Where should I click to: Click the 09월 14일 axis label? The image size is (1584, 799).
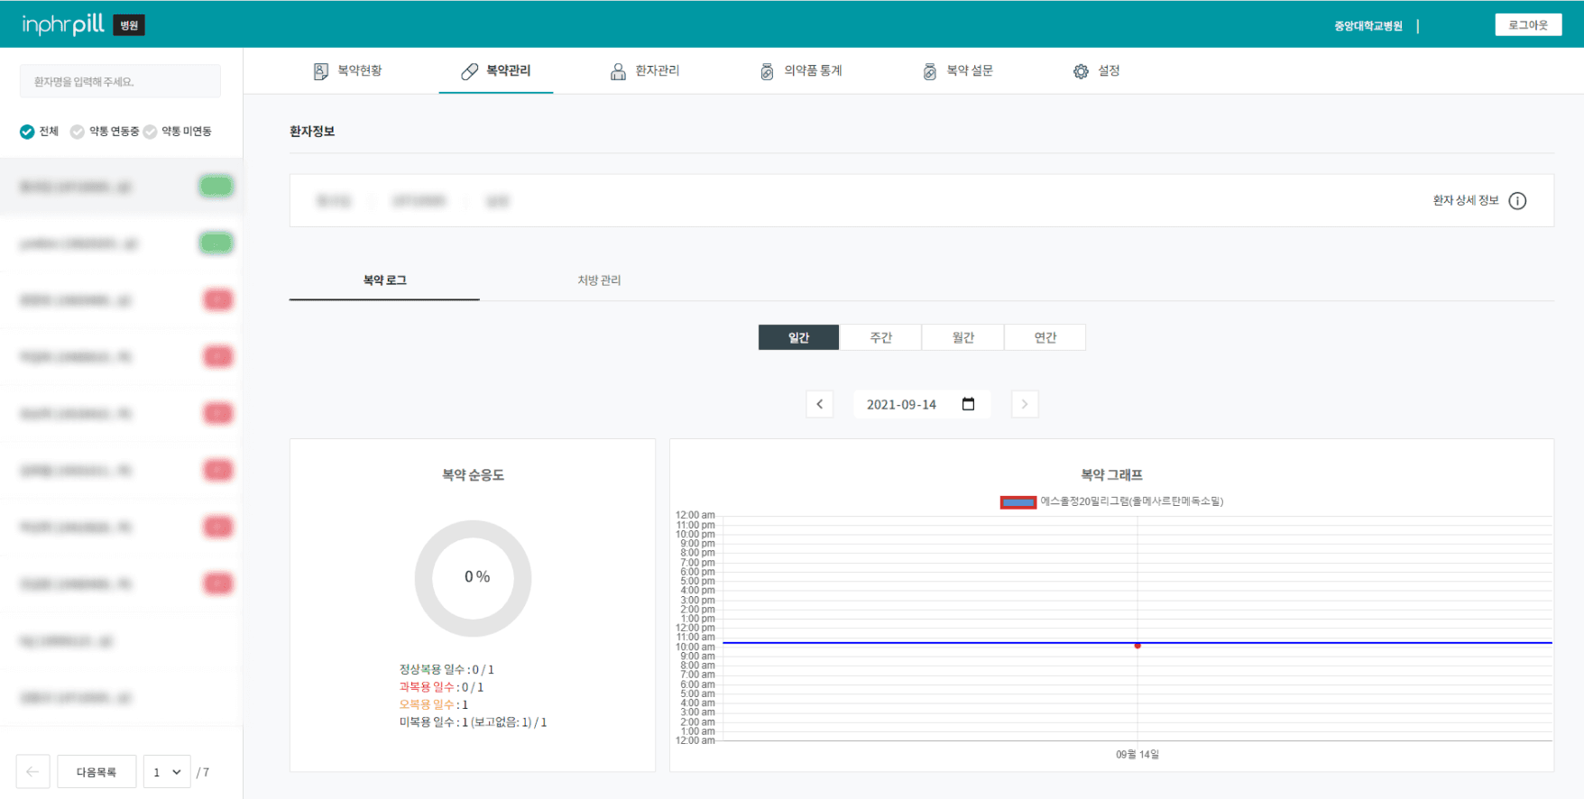1137,755
